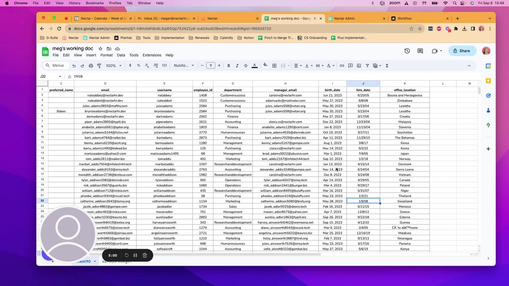Viewport: 509px width, 286px height.
Task: Open Chrome extensions puzzle icon
Action: click(x=456, y=29)
